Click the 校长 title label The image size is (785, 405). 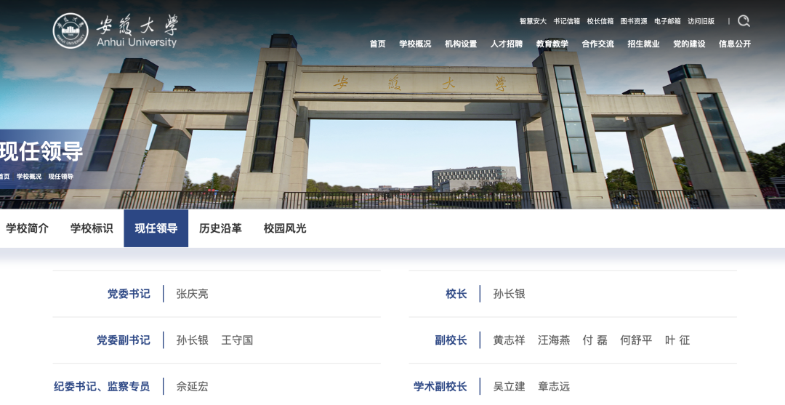pos(456,294)
